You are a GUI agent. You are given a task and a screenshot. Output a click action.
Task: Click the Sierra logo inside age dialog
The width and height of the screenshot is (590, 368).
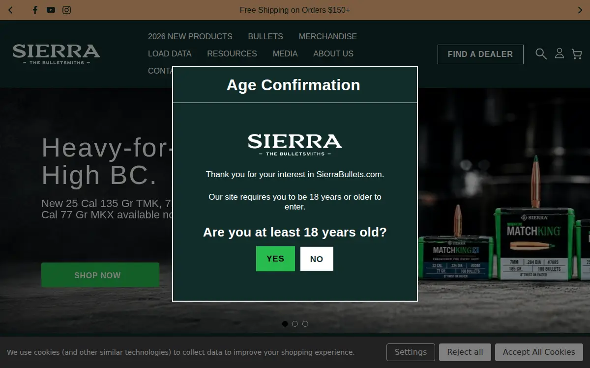point(295,144)
